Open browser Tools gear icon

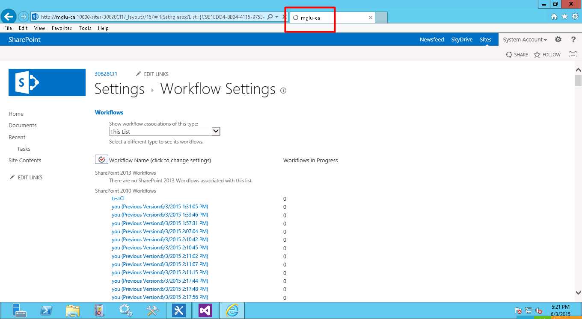point(575,16)
